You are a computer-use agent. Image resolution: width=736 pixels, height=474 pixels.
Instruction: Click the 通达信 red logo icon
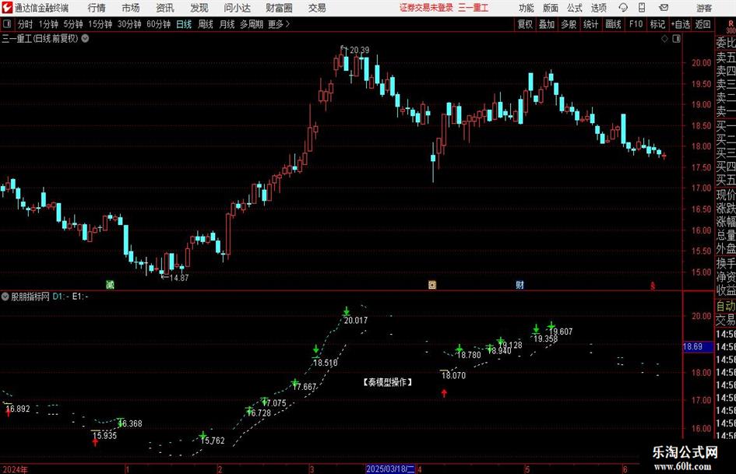point(6,8)
